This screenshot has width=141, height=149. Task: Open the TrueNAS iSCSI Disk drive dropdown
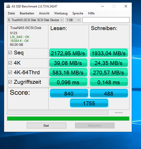pos(35,20)
